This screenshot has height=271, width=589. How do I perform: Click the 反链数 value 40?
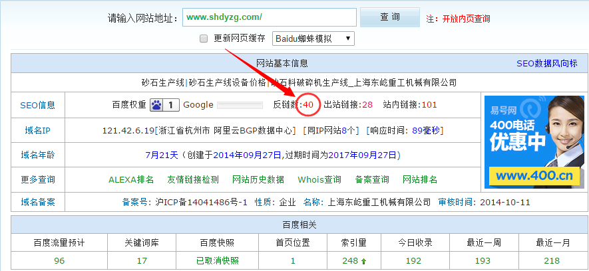click(x=308, y=104)
